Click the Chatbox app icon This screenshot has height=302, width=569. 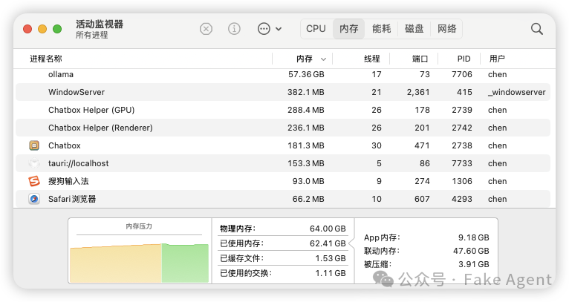pyautogui.click(x=34, y=145)
